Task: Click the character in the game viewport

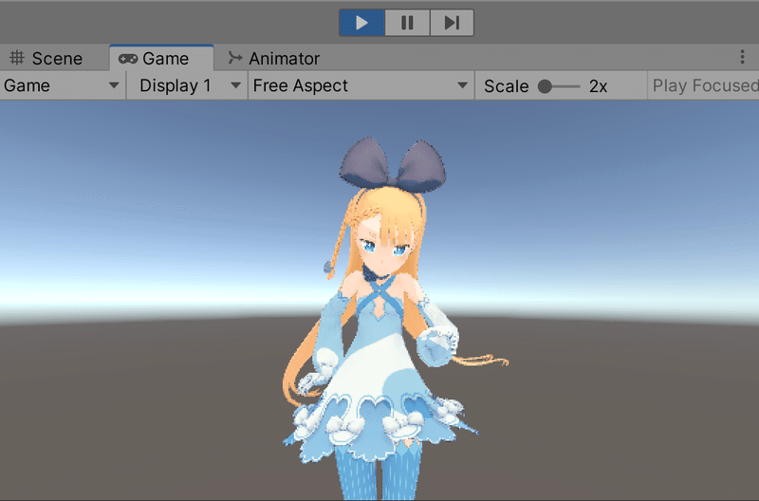Action: click(382, 320)
